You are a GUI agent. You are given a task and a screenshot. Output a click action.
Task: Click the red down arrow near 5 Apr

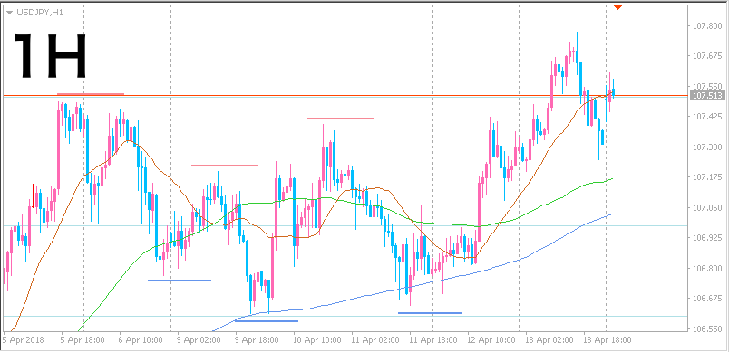[33, 196]
